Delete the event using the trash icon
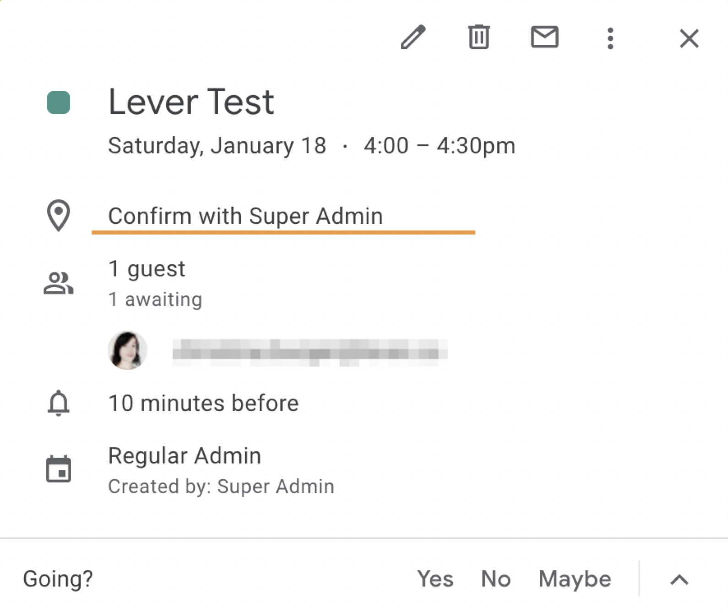728x613 pixels. pyautogui.click(x=479, y=38)
